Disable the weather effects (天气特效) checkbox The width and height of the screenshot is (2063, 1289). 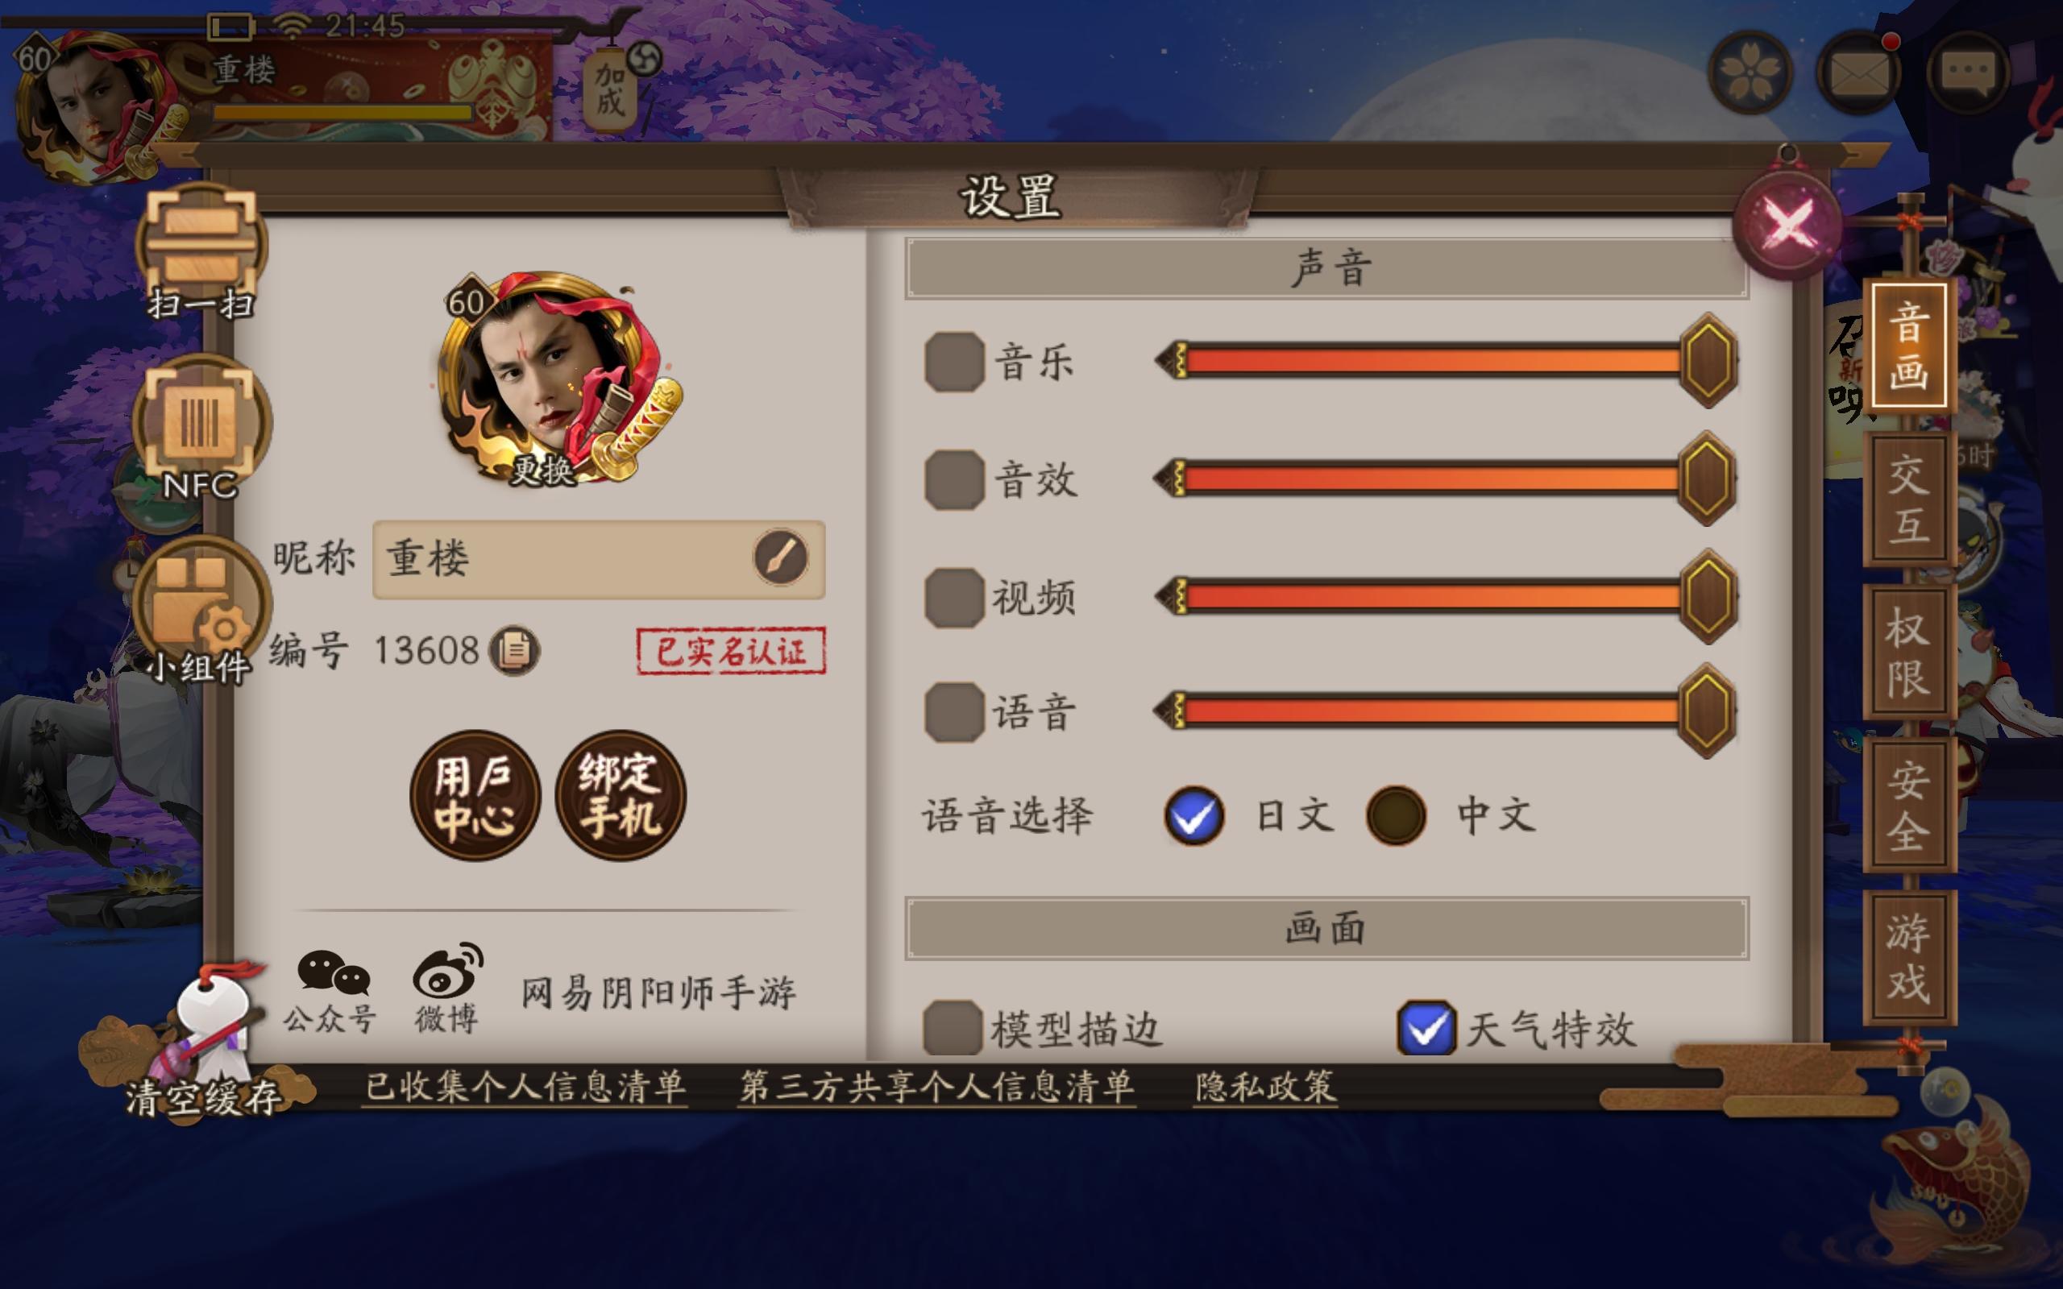(1426, 1028)
